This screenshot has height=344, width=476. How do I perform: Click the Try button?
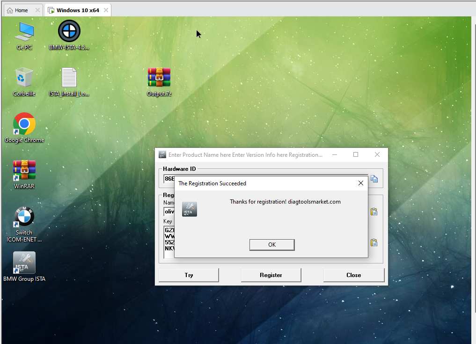point(189,275)
